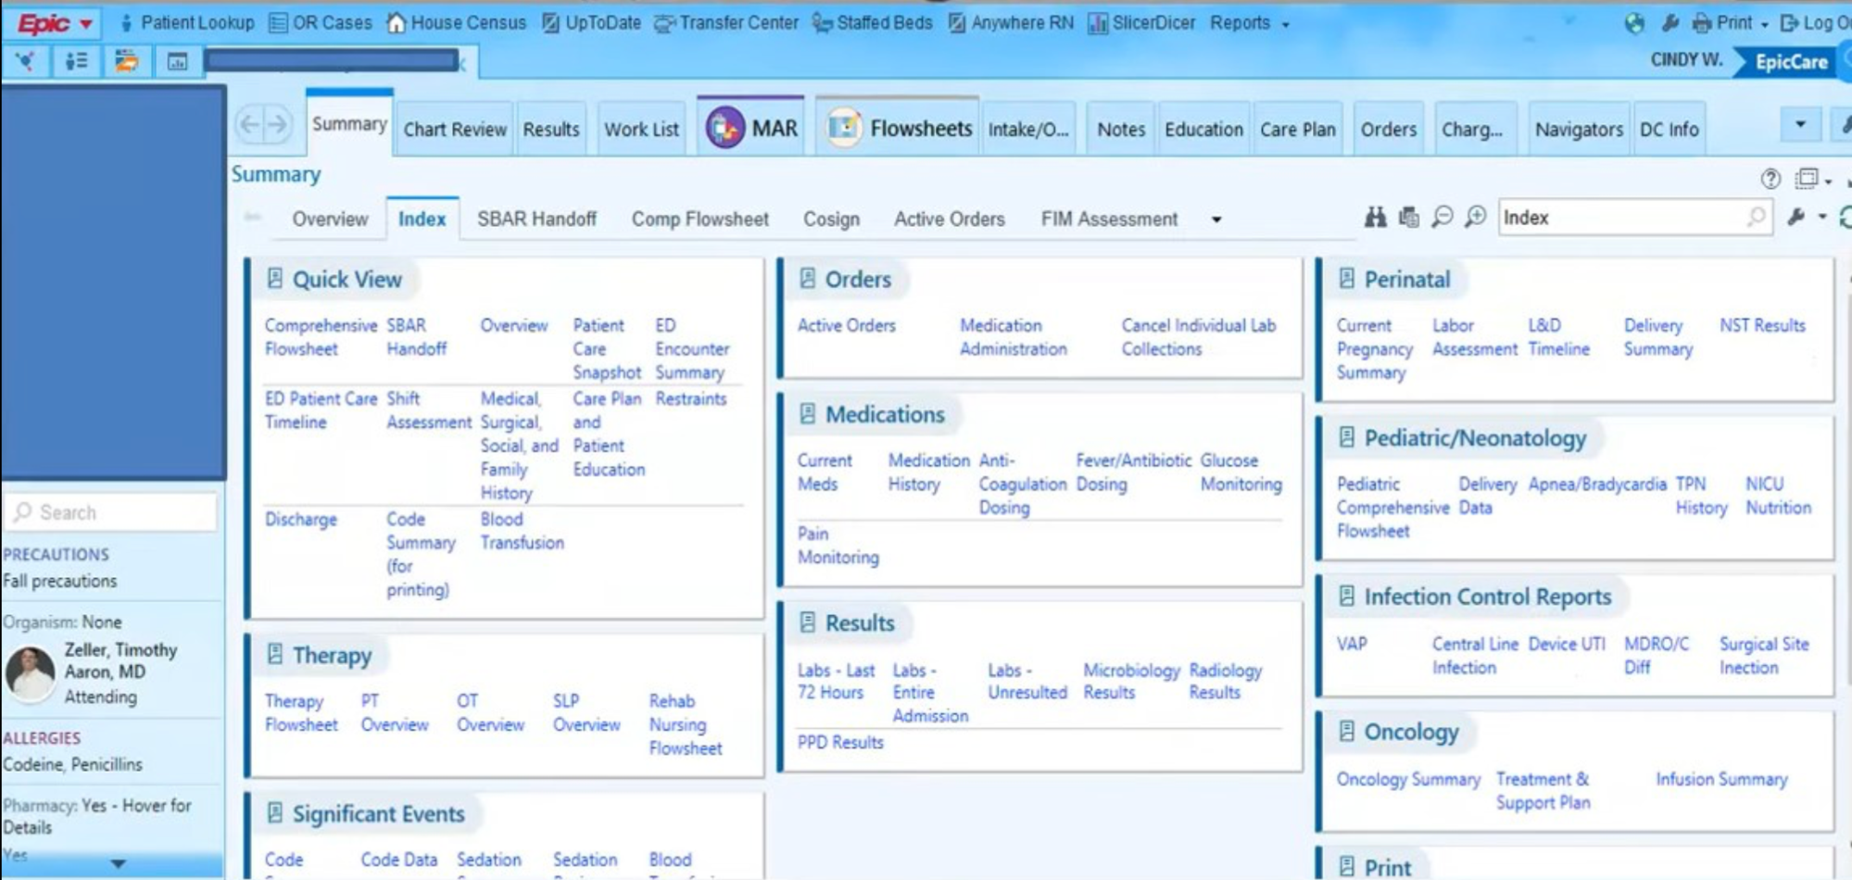Open the Oncology Summary link
1852x880 pixels.
click(x=1408, y=779)
